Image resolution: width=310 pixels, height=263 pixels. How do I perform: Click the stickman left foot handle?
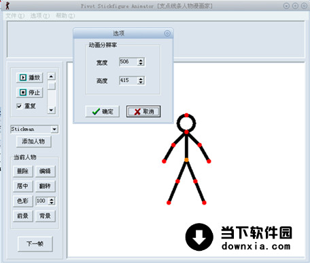[169, 203]
